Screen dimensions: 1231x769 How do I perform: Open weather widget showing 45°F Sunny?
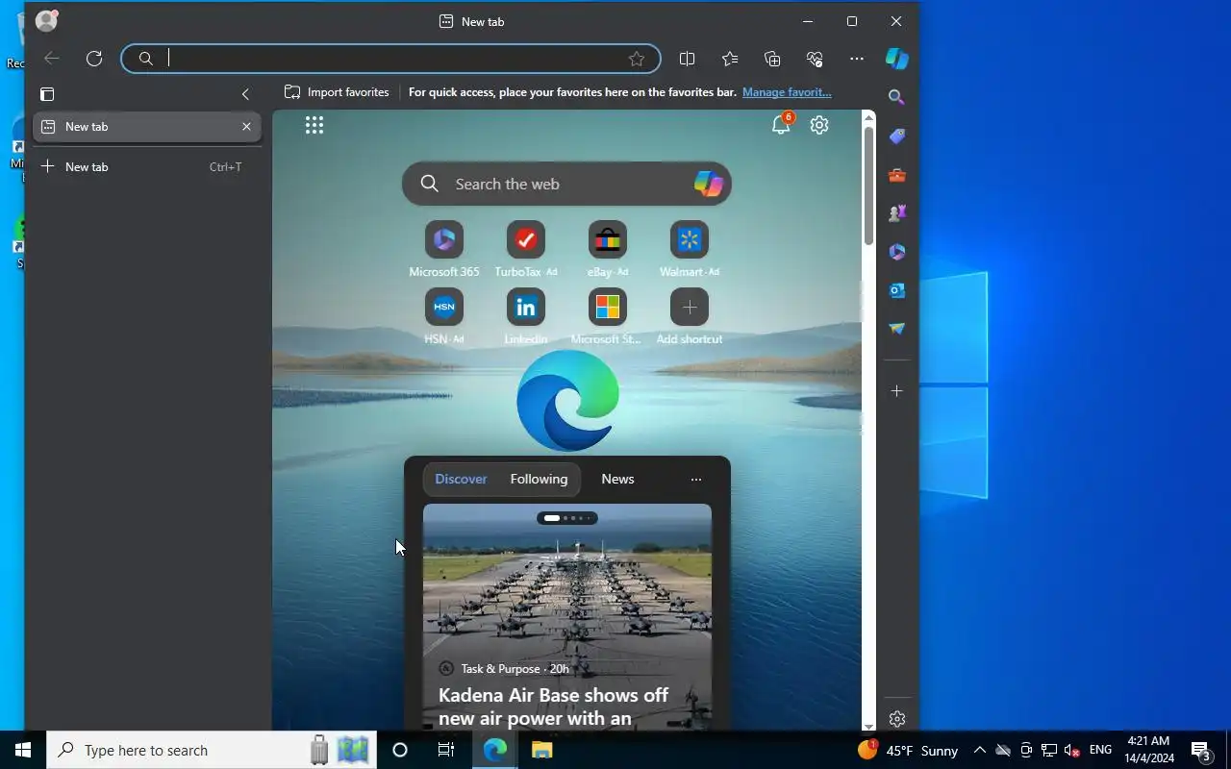coord(908,750)
